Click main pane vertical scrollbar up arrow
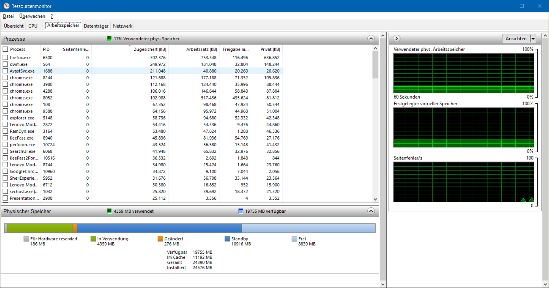Viewport: 549px width, 288px height. coord(383,36)
